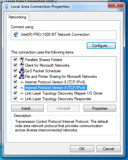Click the Intel PRO/1000 network adapter icon
The height and width of the screenshot is (160, 128).
click(x=16, y=34)
